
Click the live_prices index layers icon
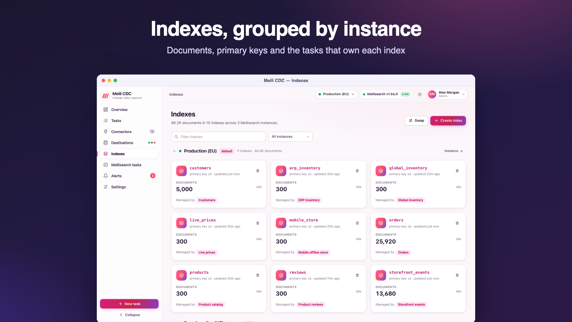[181, 223]
